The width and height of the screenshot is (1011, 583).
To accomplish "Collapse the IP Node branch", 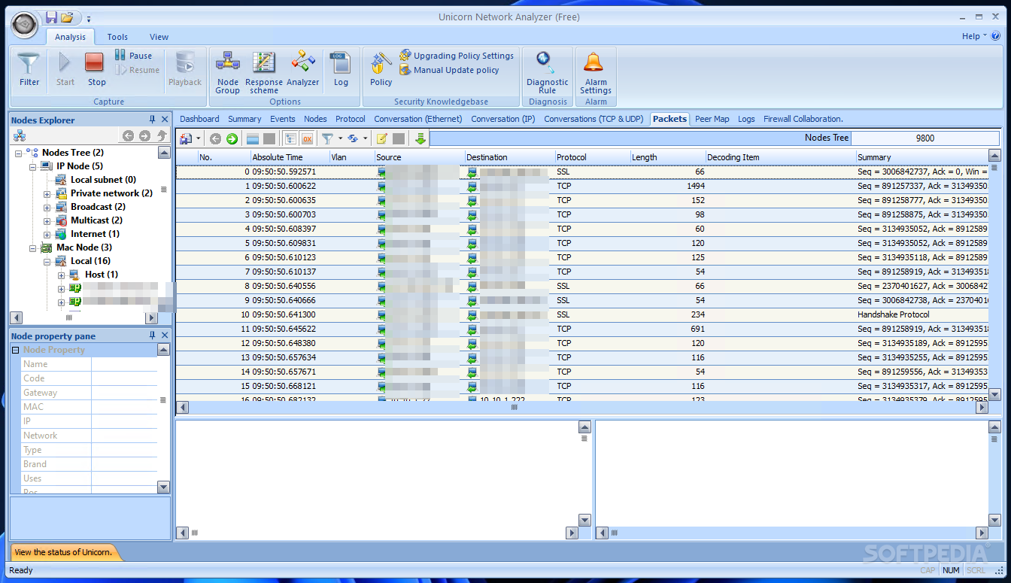I will (x=32, y=166).
